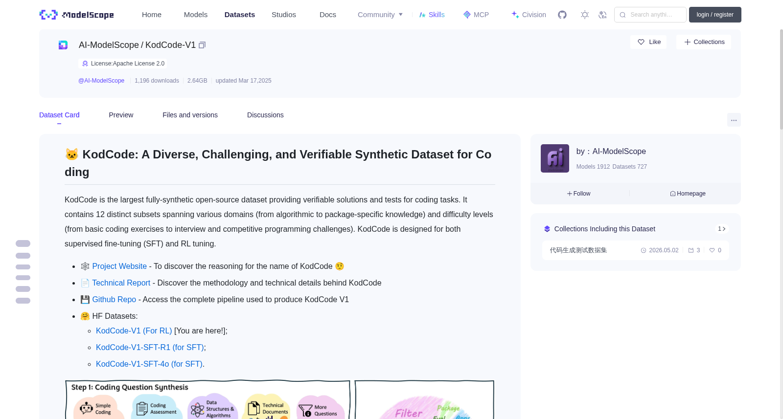
Task: Click the dataset logo icon beside title
Action: [x=63, y=45]
